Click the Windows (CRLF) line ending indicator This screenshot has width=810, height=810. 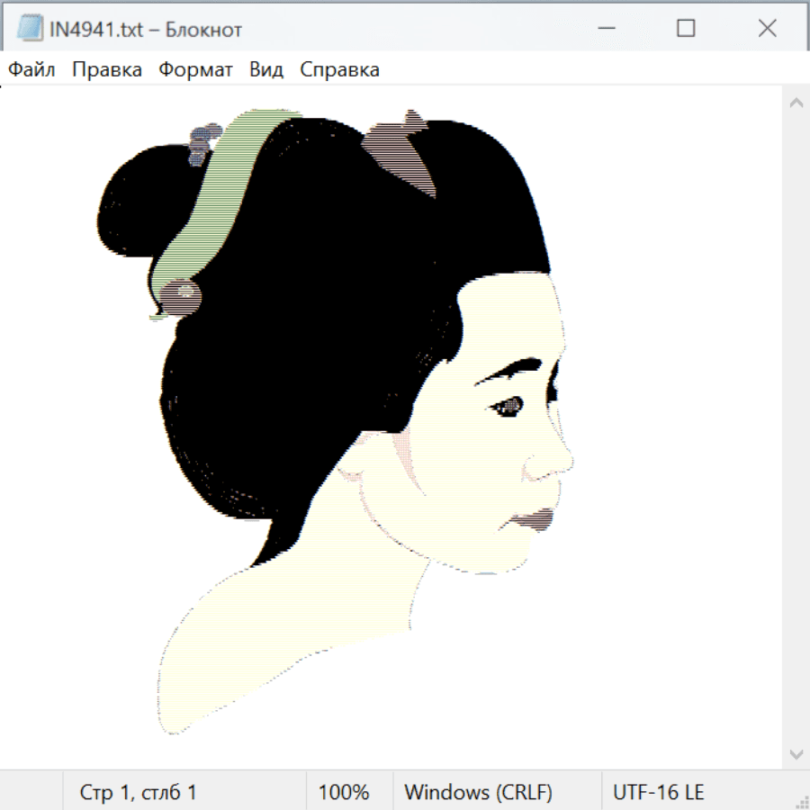[478, 792]
